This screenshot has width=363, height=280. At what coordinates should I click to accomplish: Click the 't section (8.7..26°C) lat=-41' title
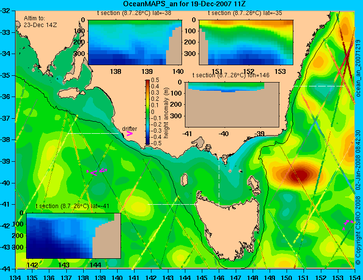[x=73, y=206]
